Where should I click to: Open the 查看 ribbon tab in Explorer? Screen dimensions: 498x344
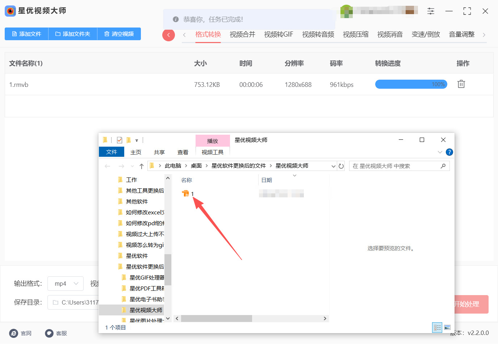(x=183, y=152)
